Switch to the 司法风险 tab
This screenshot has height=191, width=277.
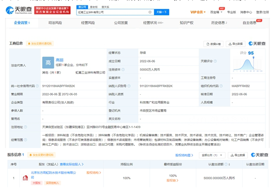point(55,23)
